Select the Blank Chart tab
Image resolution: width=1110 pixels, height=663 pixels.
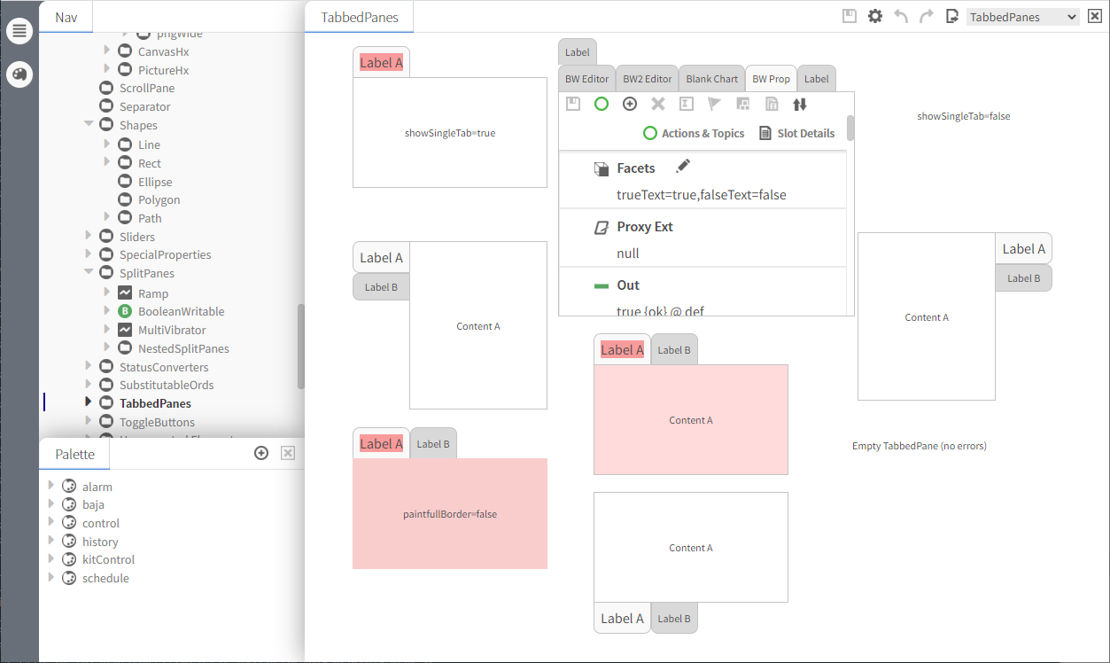coord(712,79)
